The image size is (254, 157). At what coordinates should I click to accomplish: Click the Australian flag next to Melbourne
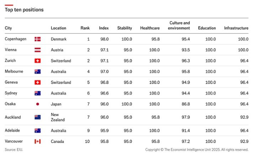pyautogui.click(x=37, y=71)
